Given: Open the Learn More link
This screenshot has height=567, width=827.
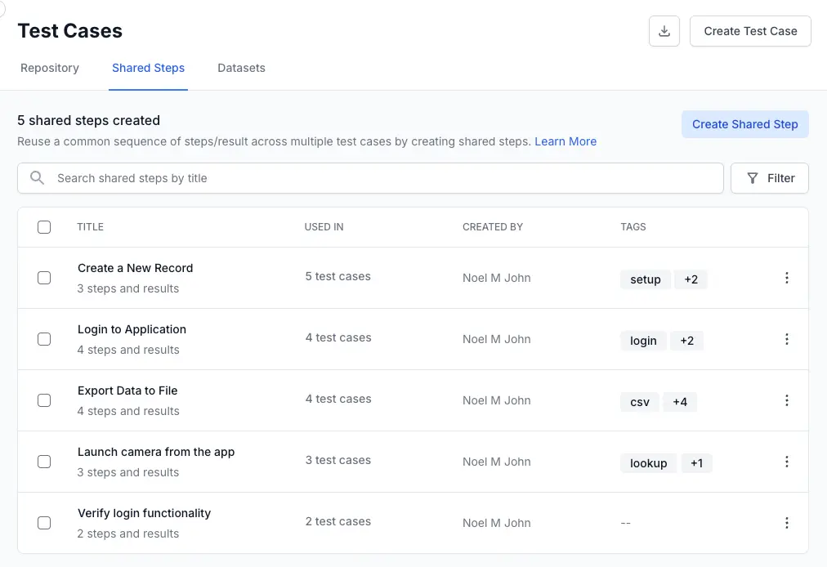Looking at the screenshot, I should [x=565, y=141].
